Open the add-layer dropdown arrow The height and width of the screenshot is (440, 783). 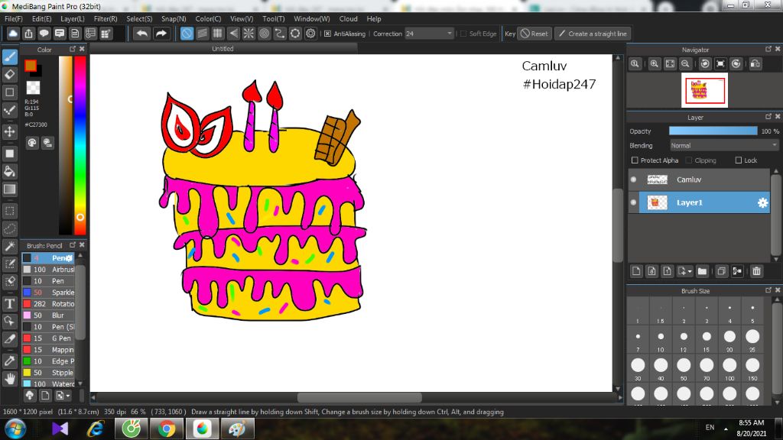pyautogui.click(x=690, y=271)
